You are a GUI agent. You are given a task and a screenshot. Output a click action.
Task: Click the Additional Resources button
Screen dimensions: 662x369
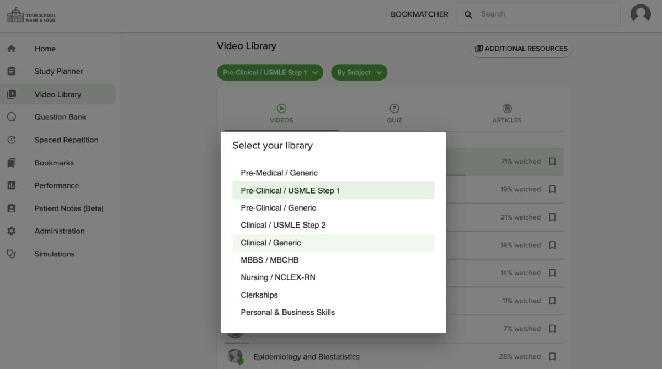click(x=521, y=49)
